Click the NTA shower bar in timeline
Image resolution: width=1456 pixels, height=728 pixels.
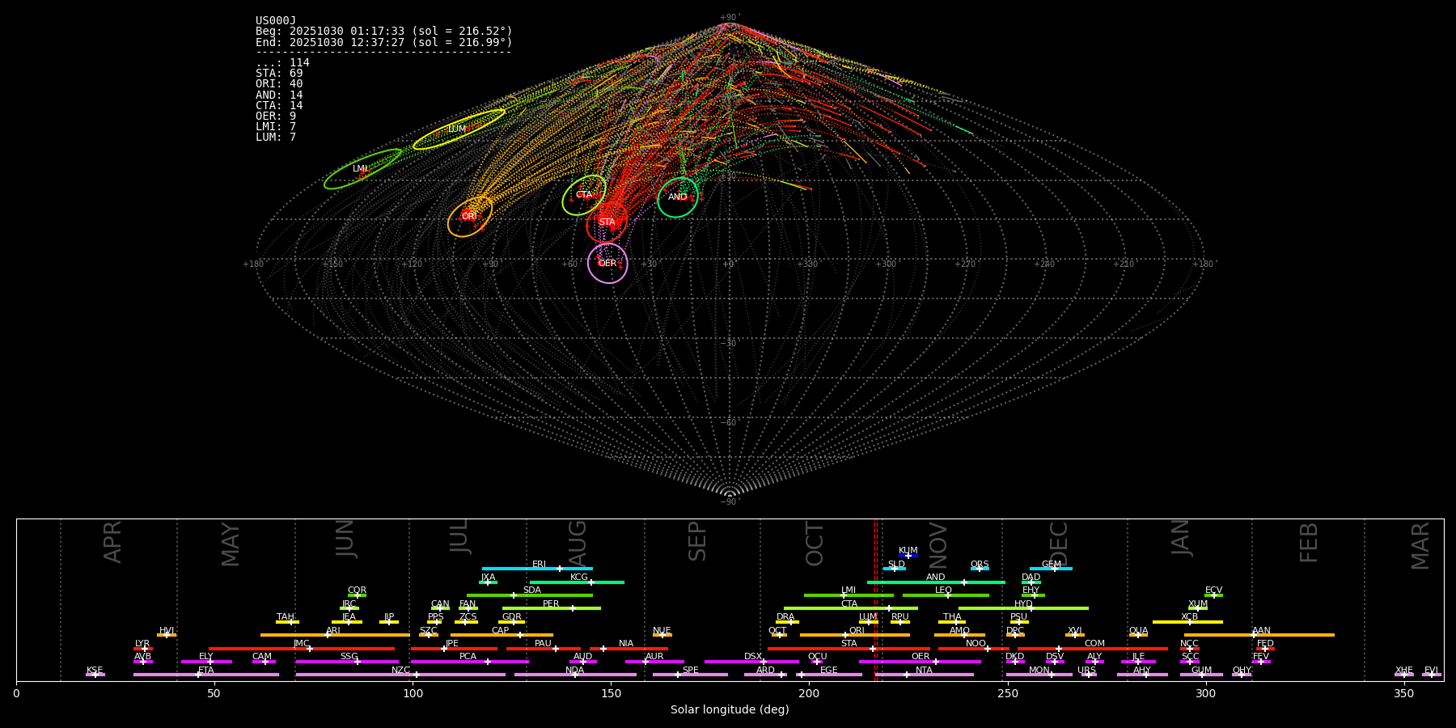(924, 675)
